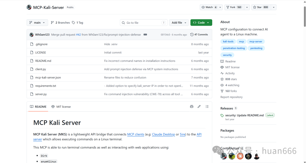Open the repository owner avatar
306x163 pixels.
coord(29,7)
